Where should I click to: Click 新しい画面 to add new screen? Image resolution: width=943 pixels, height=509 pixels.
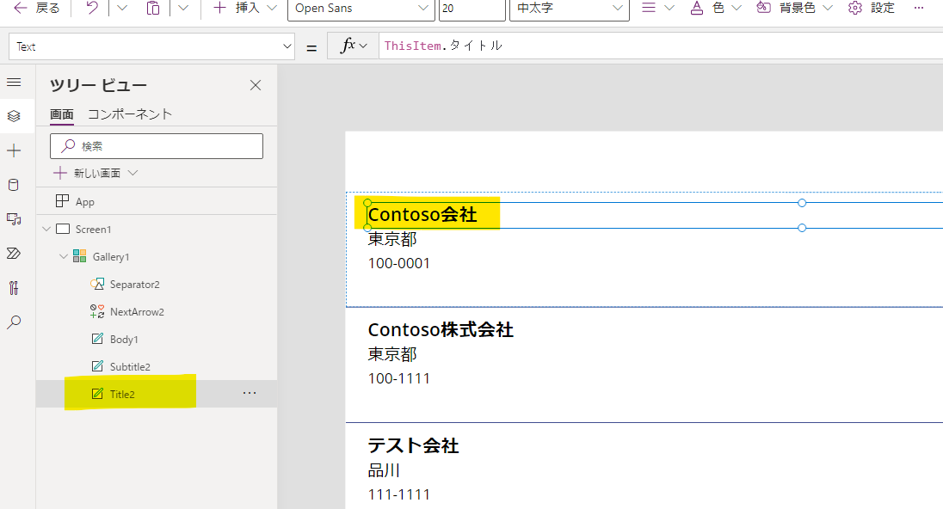(x=96, y=173)
